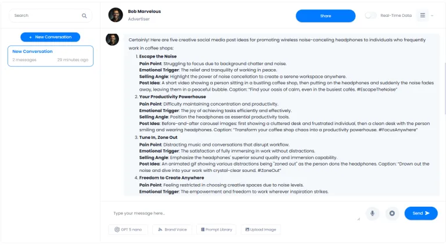The width and height of the screenshot is (446, 248).
Task: Click the avatar beside the chat response
Action: click(112, 39)
